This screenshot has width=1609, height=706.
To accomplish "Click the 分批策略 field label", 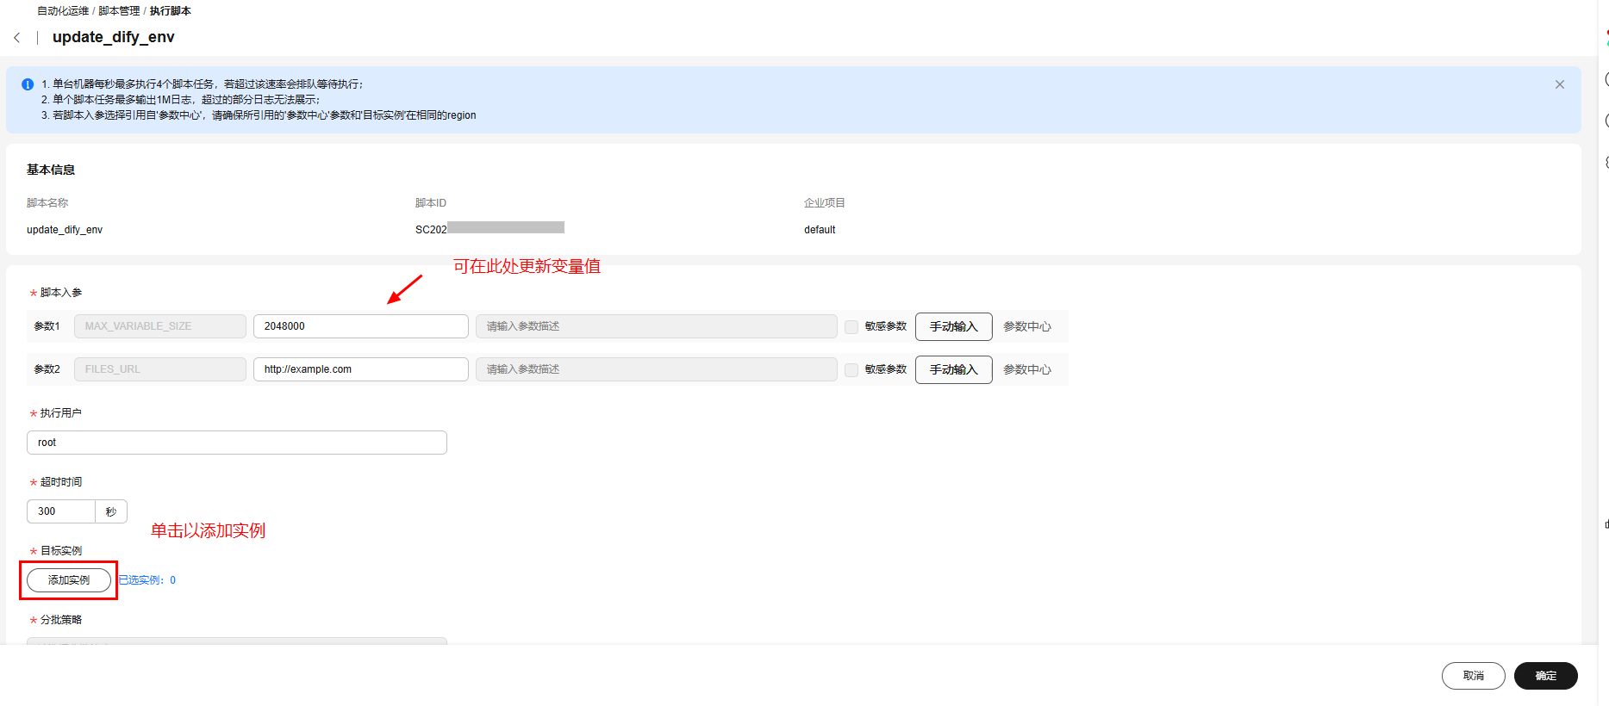I will pyautogui.click(x=61, y=620).
